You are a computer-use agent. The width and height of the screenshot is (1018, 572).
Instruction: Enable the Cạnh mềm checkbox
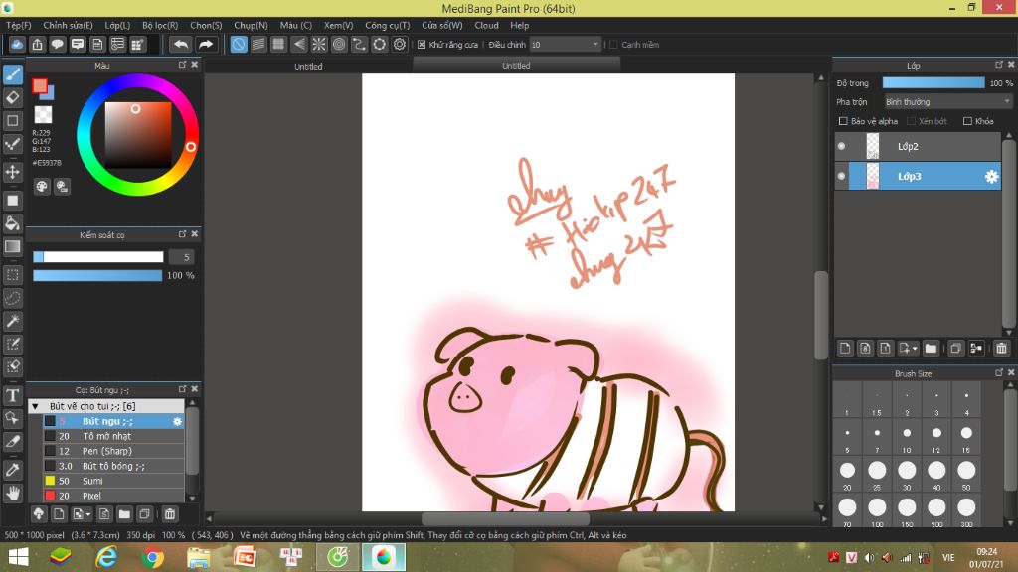click(x=613, y=45)
